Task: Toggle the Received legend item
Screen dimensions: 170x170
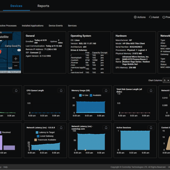Action: 5,133
